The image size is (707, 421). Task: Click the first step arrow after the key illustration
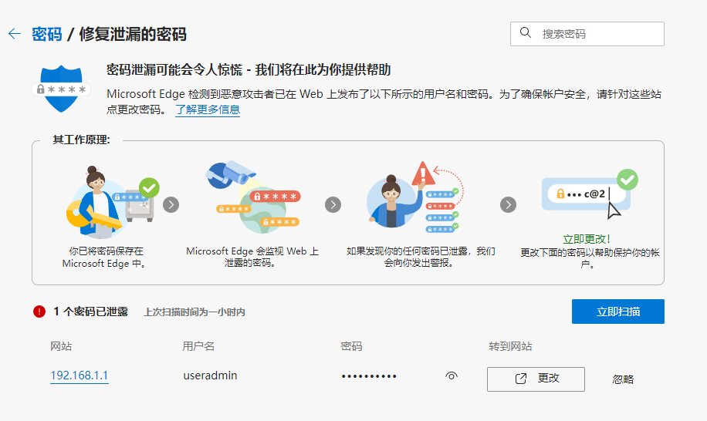[171, 205]
